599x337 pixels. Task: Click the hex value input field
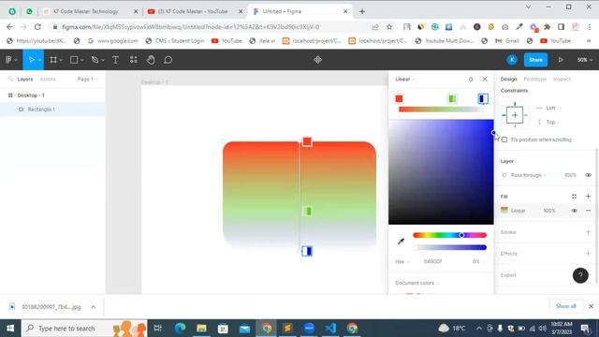pos(432,262)
